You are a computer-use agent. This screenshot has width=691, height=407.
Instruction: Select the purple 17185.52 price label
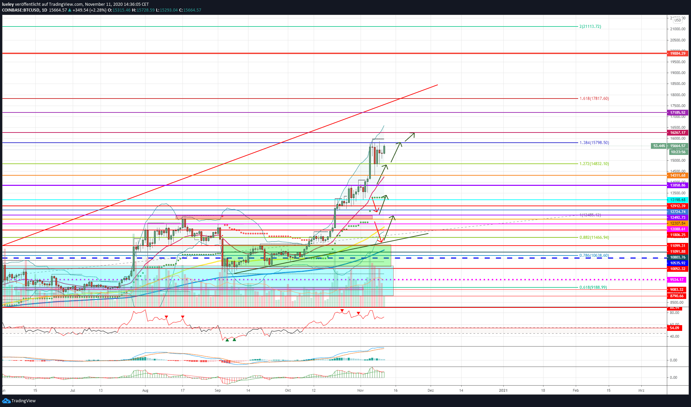678,112
